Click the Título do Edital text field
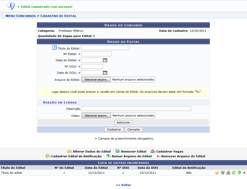 pos(105,48)
